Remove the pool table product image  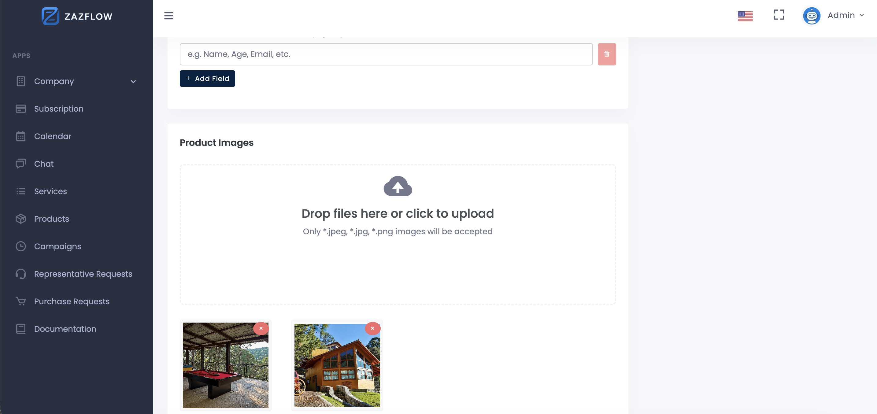click(x=261, y=328)
